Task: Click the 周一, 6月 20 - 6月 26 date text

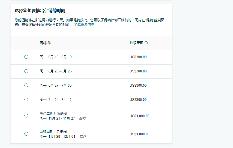Action: click(x=55, y=71)
